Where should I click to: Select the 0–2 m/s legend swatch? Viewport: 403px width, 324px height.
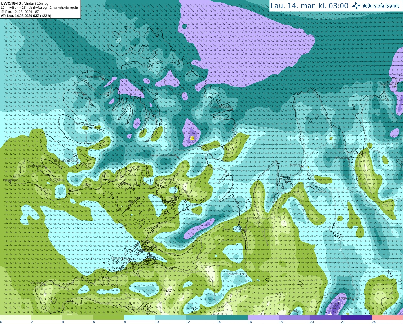pos(15,317)
